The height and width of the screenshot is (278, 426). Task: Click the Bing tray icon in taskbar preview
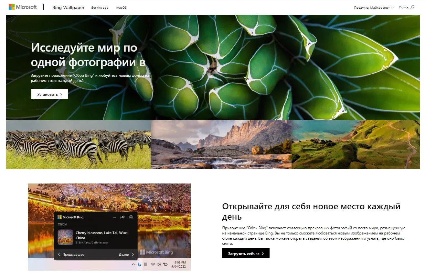tap(139, 264)
